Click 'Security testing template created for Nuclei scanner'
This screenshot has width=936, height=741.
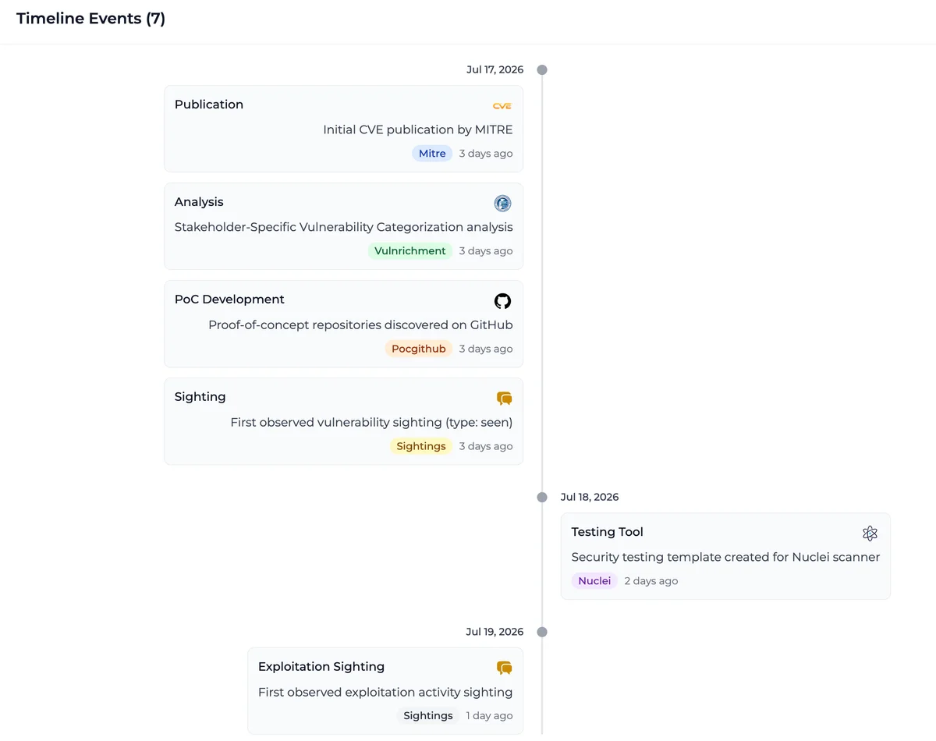click(x=726, y=557)
